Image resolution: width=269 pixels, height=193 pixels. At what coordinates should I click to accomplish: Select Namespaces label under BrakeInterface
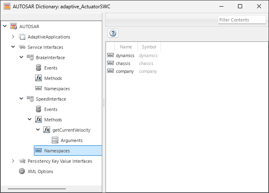[57, 89]
